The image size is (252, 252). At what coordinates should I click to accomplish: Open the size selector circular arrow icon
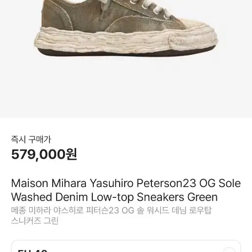point(229,250)
